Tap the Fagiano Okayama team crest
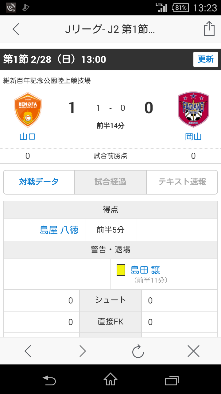The image size is (221, 394). tap(193, 109)
